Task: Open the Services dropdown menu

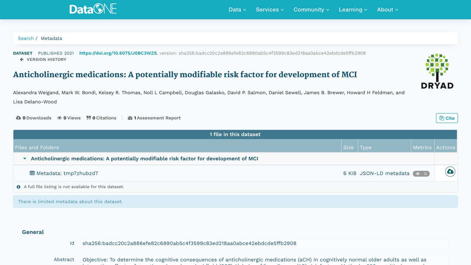Action: point(270,10)
